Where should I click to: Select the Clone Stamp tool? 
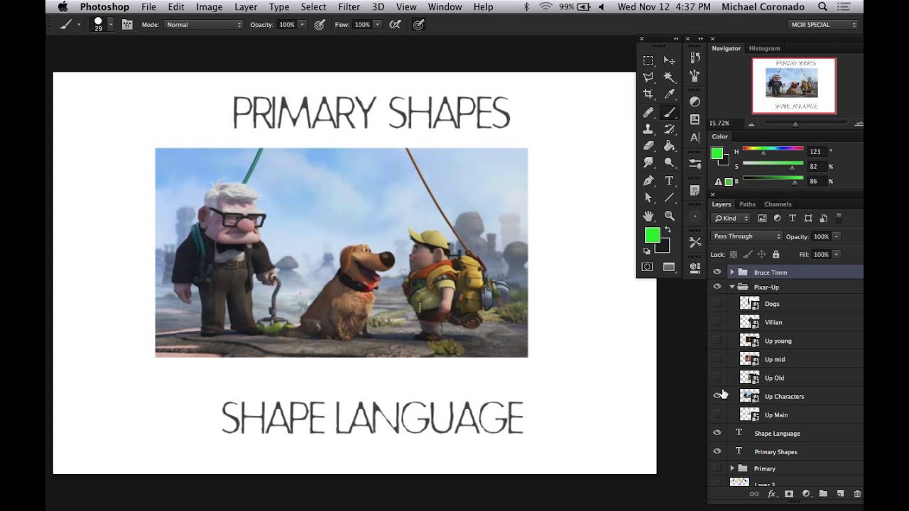648,129
